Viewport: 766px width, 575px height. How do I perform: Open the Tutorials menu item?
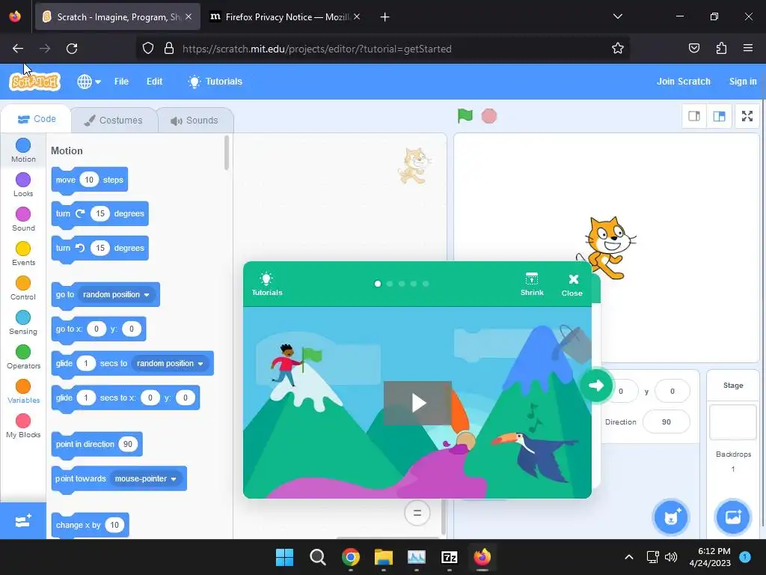click(x=215, y=81)
